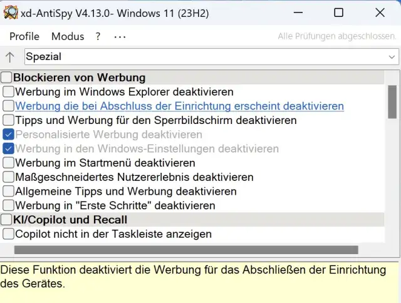
Task: Enable Werbung im Startmenü deaktivieren checkbox
Action: pos(8,163)
